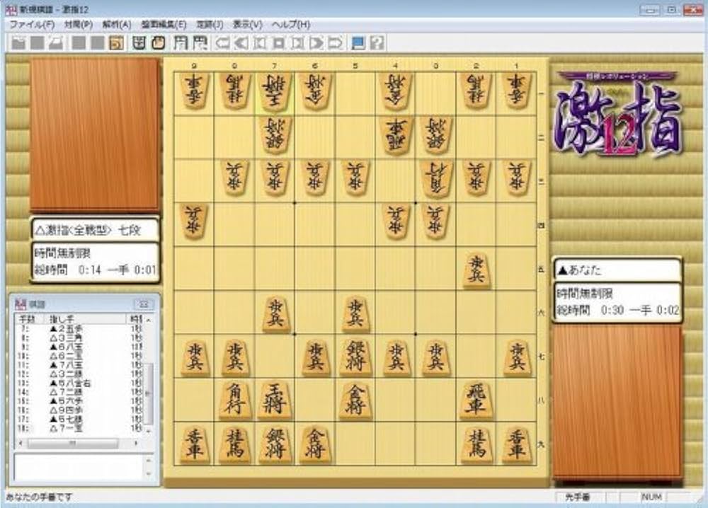The width and height of the screenshot is (708, 508).
Task: Click the ▲あなた player name label
Action: click(x=617, y=270)
